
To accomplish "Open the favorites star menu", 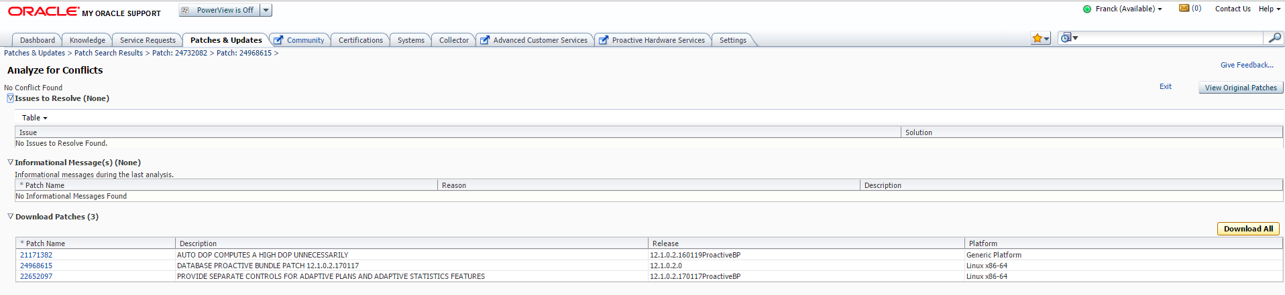I will tap(1040, 39).
